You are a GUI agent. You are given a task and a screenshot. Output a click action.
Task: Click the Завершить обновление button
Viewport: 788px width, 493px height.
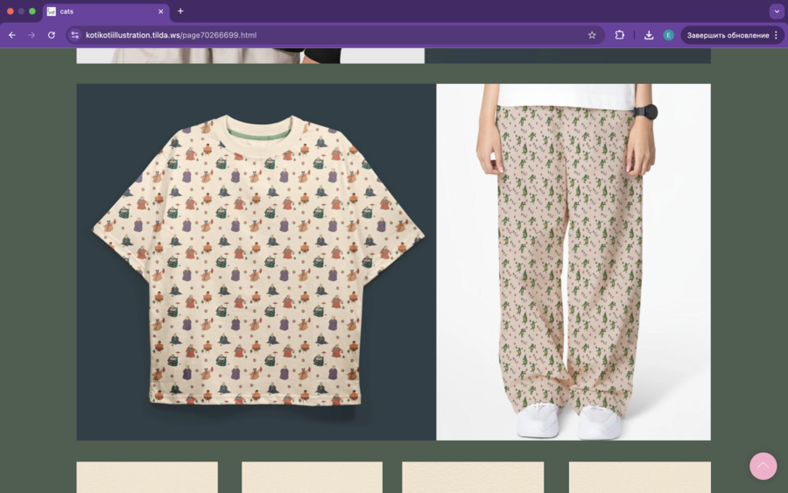pos(728,35)
